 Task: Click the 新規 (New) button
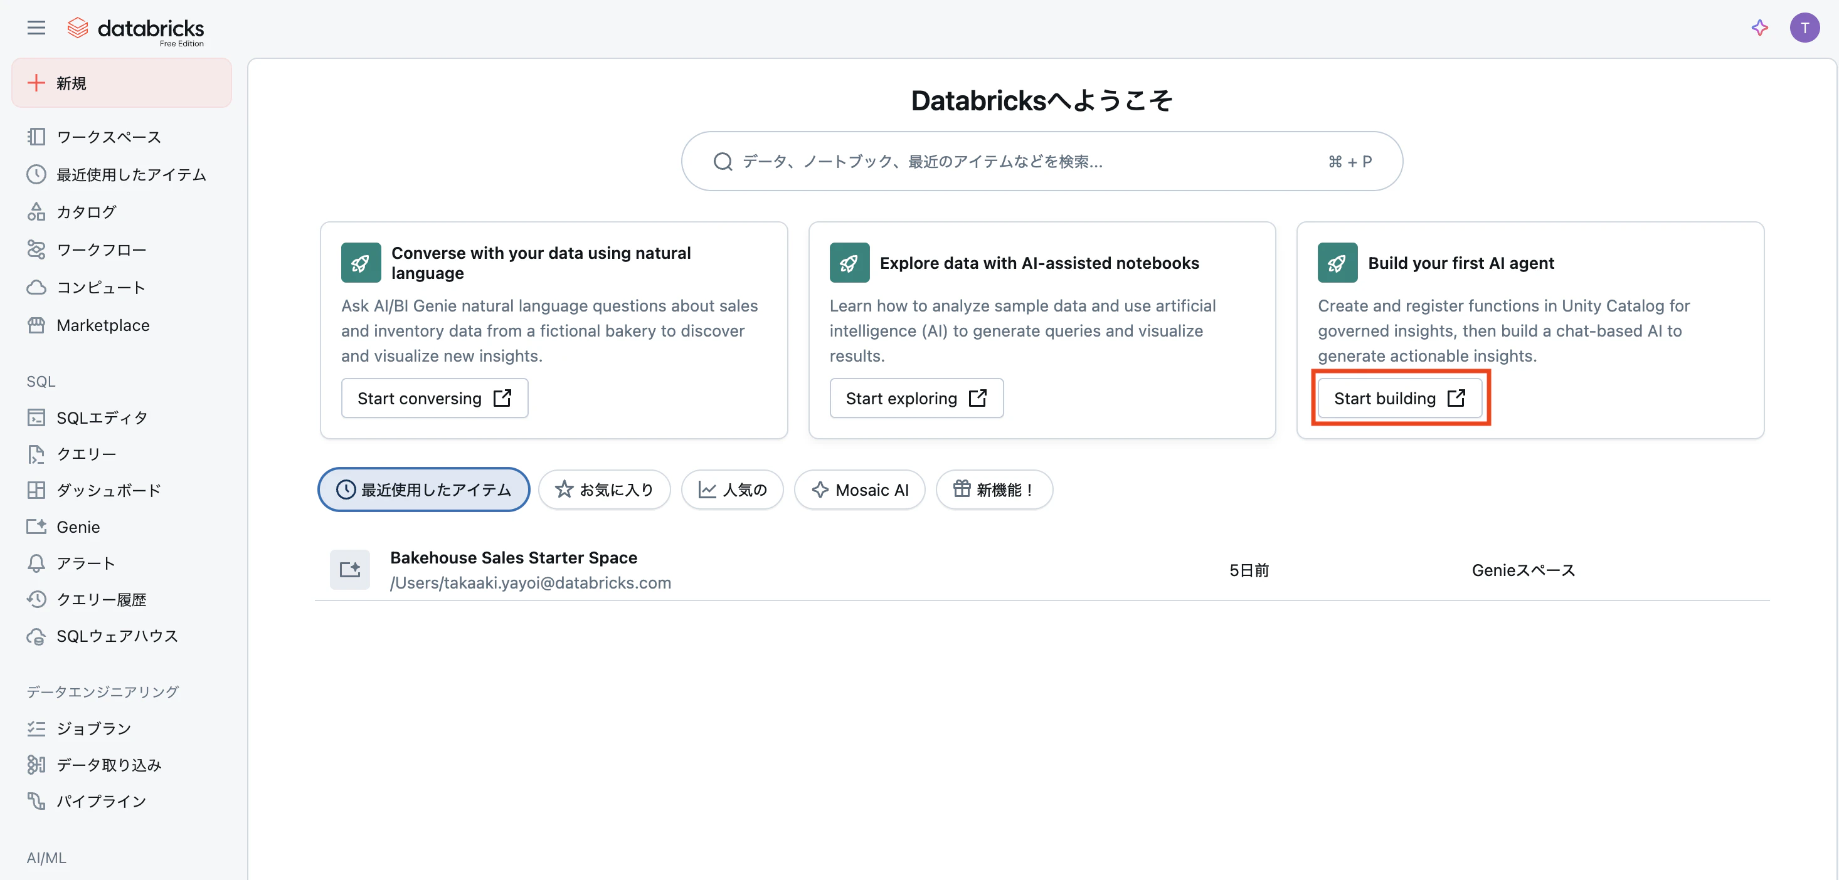click(x=121, y=83)
